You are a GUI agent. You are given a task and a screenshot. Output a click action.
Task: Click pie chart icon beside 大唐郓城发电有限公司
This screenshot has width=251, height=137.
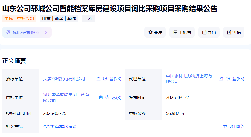click(x=105, y=79)
